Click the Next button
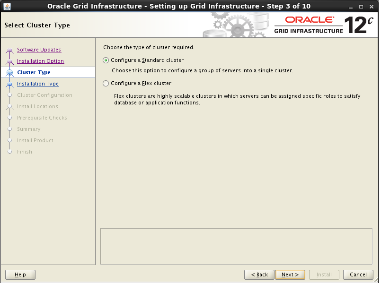 pyautogui.click(x=290, y=274)
